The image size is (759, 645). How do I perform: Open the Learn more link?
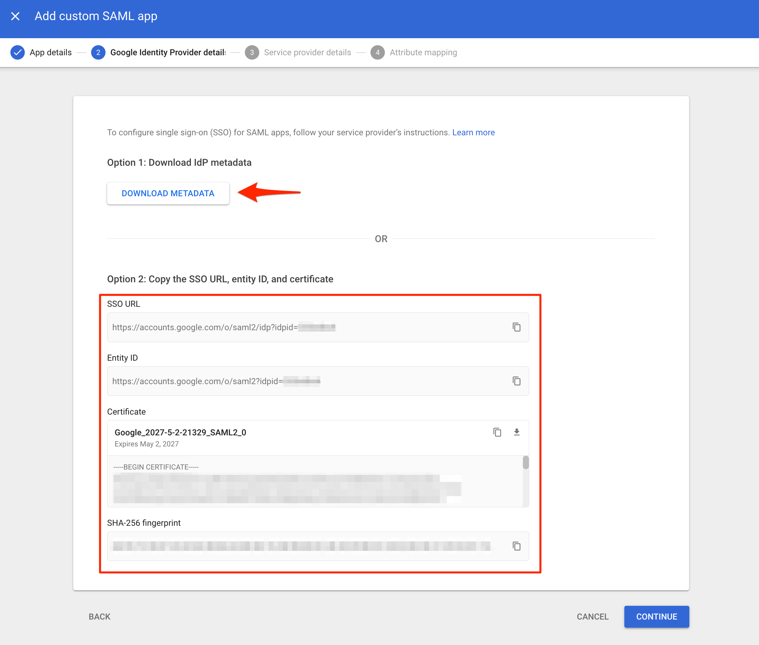[473, 132]
